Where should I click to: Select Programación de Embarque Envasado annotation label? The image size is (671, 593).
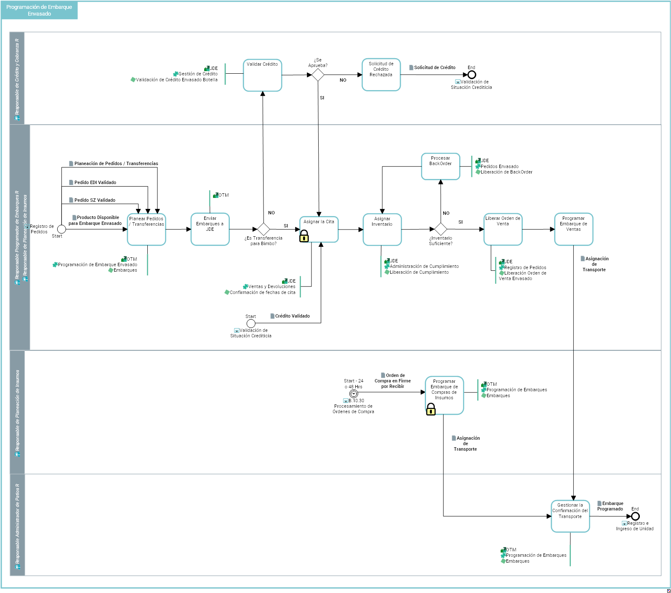coord(98,264)
